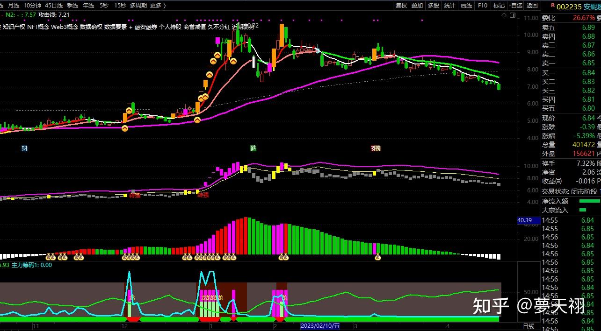Remove from watchlist via -自选
The width and height of the screenshot is (601, 331).
coord(515,5)
